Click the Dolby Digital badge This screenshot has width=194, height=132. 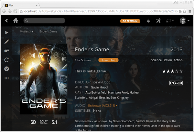pos(44,122)
